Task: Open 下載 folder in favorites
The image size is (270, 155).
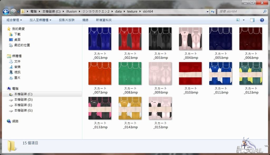Action: pos(17,34)
